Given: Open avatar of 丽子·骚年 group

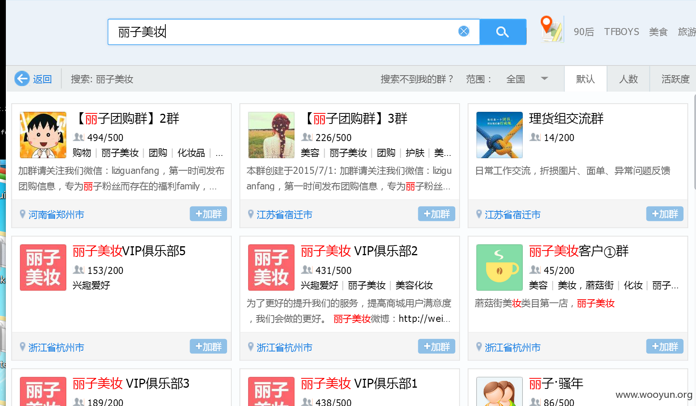Looking at the screenshot, I should pyautogui.click(x=499, y=391).
